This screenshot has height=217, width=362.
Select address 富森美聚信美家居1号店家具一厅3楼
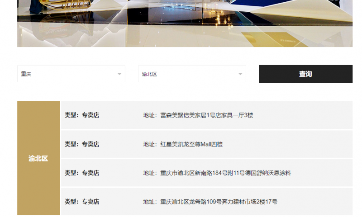[206, 115]
